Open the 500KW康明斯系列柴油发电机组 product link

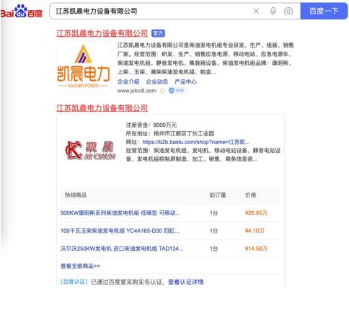[120, 213]
